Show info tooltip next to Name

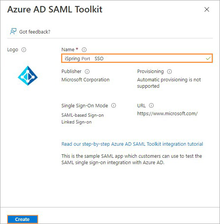[x=84, y=50]
